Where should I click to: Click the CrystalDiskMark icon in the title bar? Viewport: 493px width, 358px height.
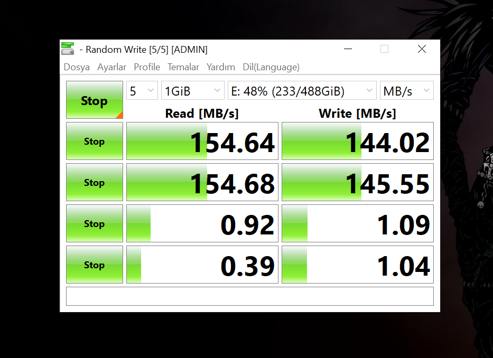pos(68,48)
